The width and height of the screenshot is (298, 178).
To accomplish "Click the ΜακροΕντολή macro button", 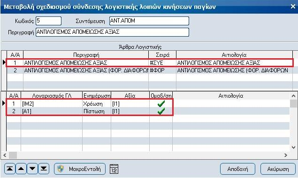I will pos(80,169).
